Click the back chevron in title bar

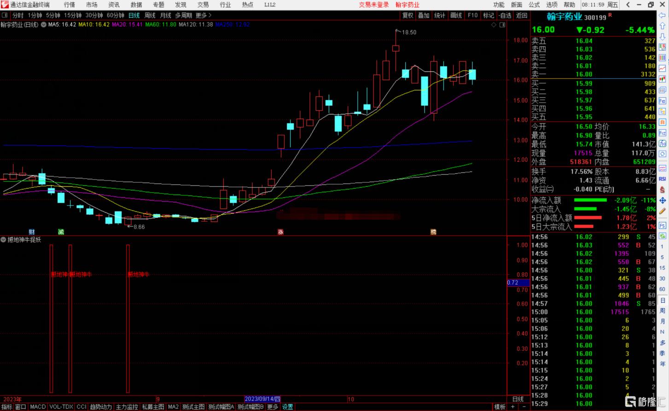click(628, 5)
